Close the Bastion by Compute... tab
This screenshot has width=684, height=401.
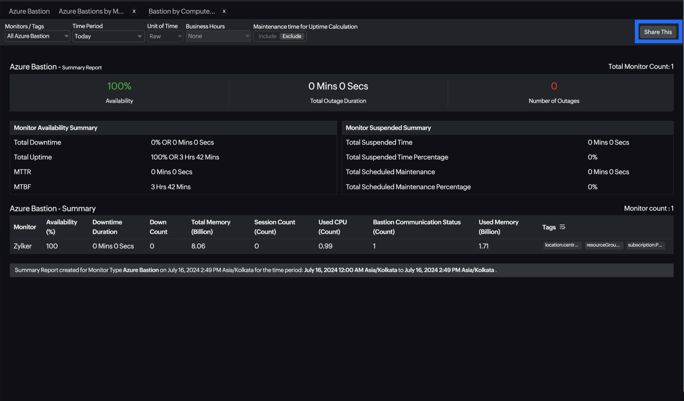[x=224, y=12]
